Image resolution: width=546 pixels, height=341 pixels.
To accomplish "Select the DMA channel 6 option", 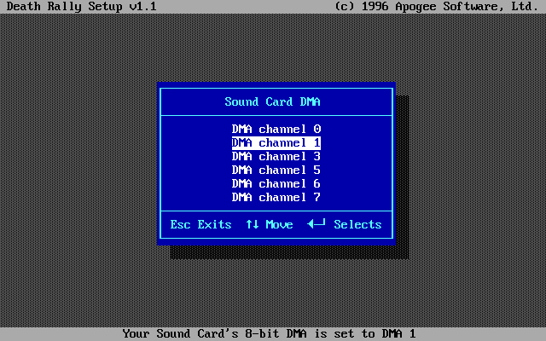I will 276,183.
